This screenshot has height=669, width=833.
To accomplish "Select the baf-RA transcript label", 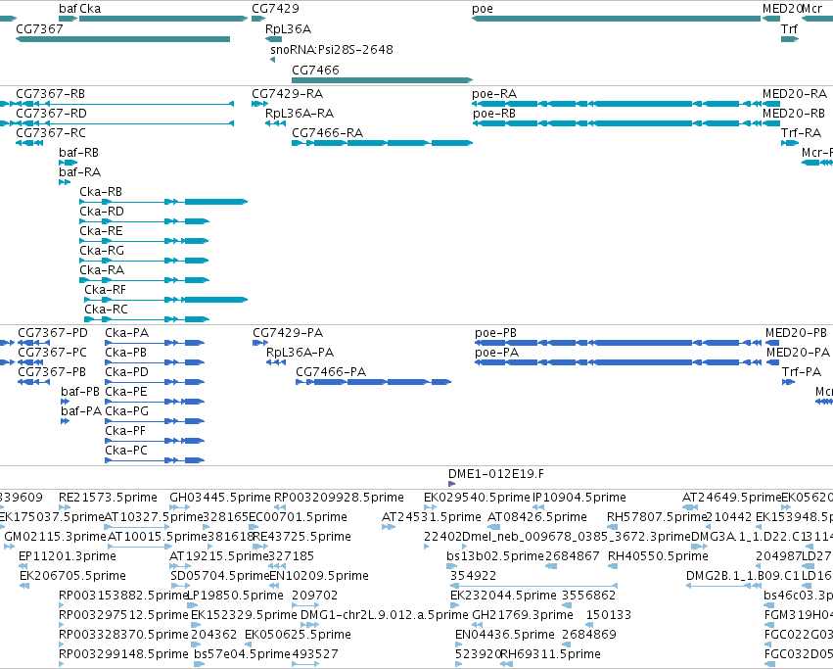I will [79, 172].
